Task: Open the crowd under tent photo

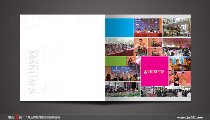Action: (x=176, y=47)
